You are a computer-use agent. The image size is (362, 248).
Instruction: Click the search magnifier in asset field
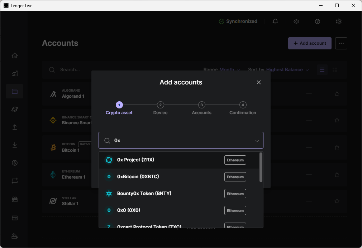(107, 141)
